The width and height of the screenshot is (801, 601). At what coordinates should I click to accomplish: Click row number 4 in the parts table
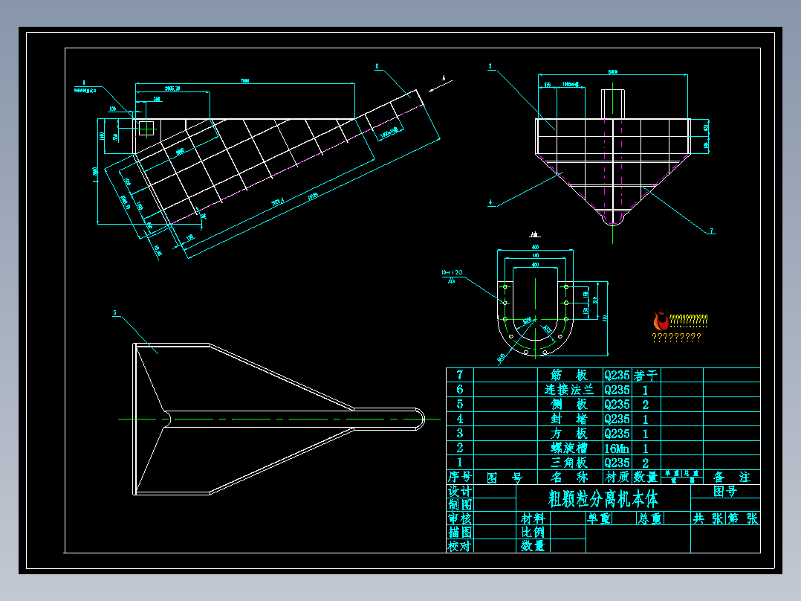[x=460, y=419]
